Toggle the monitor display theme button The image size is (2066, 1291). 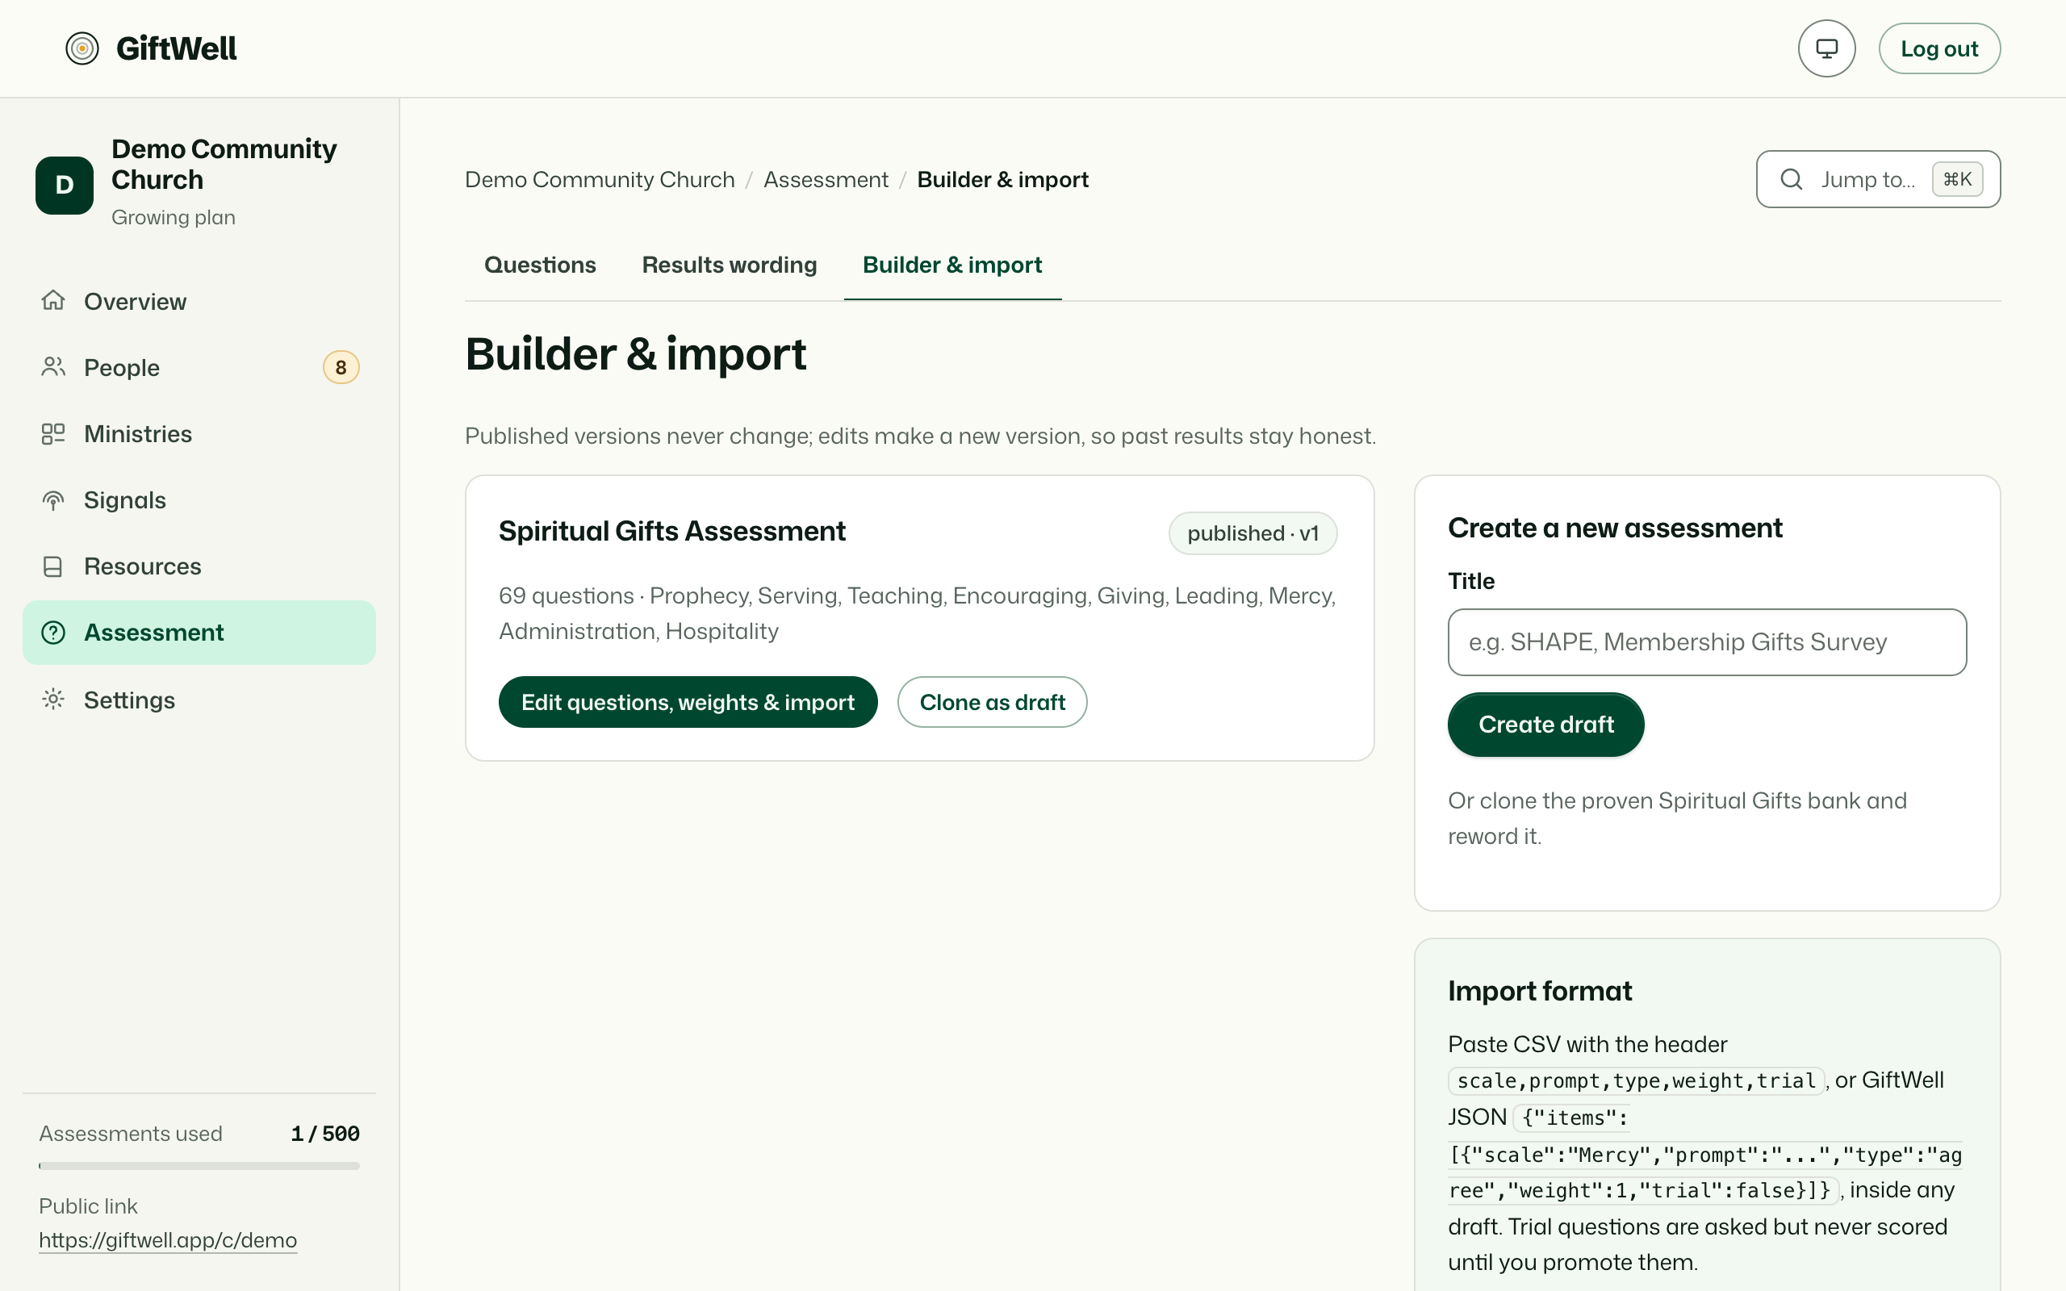1826,48
